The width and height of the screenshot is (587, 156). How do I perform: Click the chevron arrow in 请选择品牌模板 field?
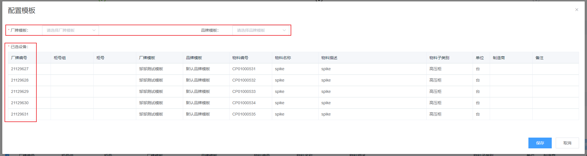coord(284,30)
